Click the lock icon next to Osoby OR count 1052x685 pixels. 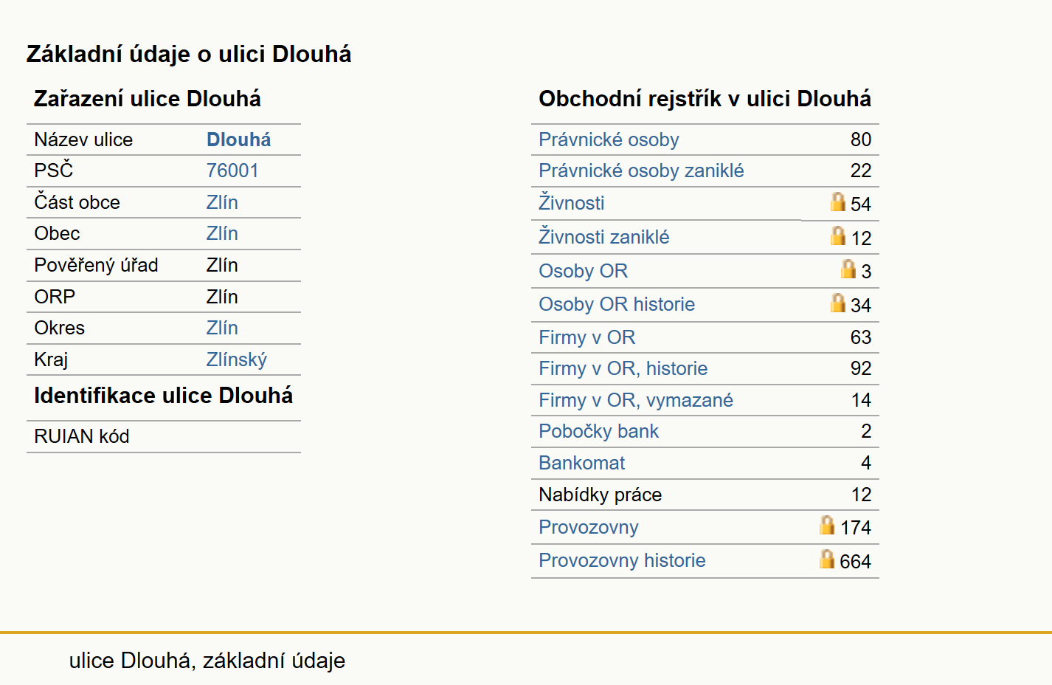[848, 269]
